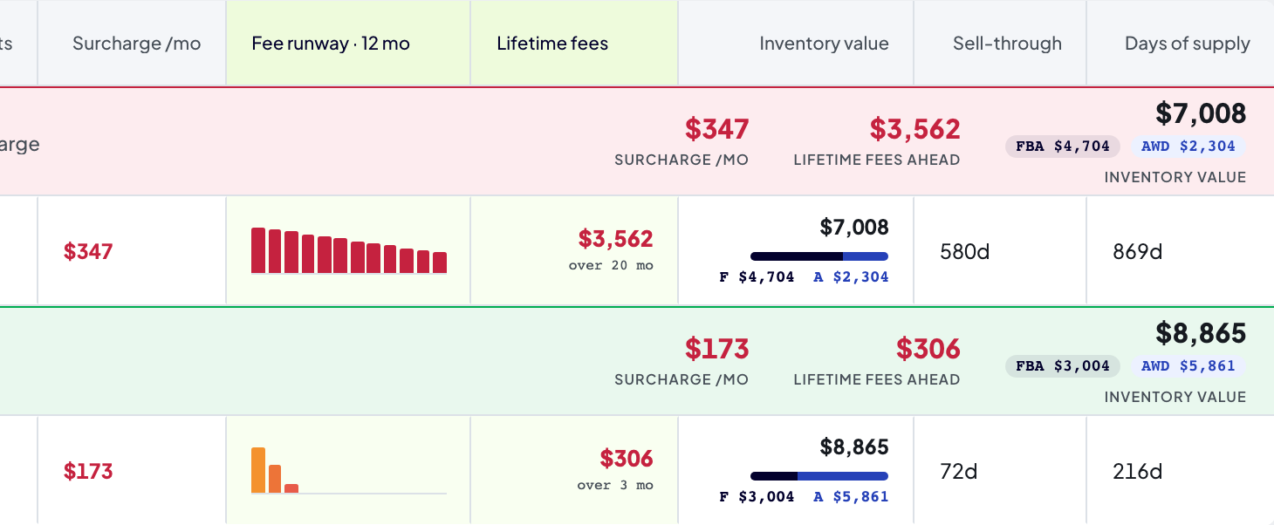This screenshot has height=525, width=1274.
Task: Click the $306 summary in green header row
Action: [928, 349]
